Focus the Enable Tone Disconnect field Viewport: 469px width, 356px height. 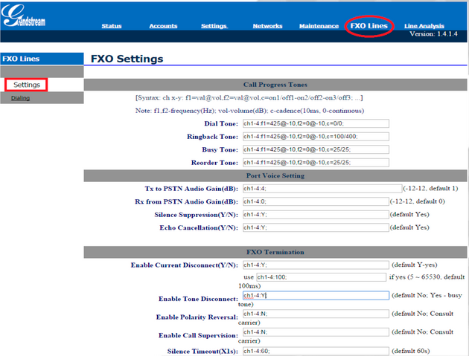tap(315, 295)
